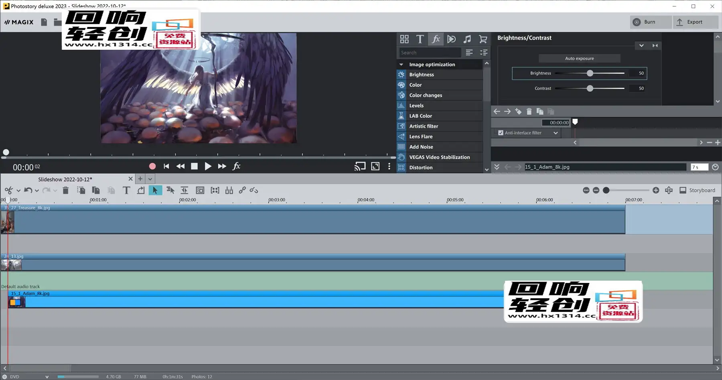Open preview monitor more options menu
This screenshot has height=380, width=722.
click(x=389, y=166)
